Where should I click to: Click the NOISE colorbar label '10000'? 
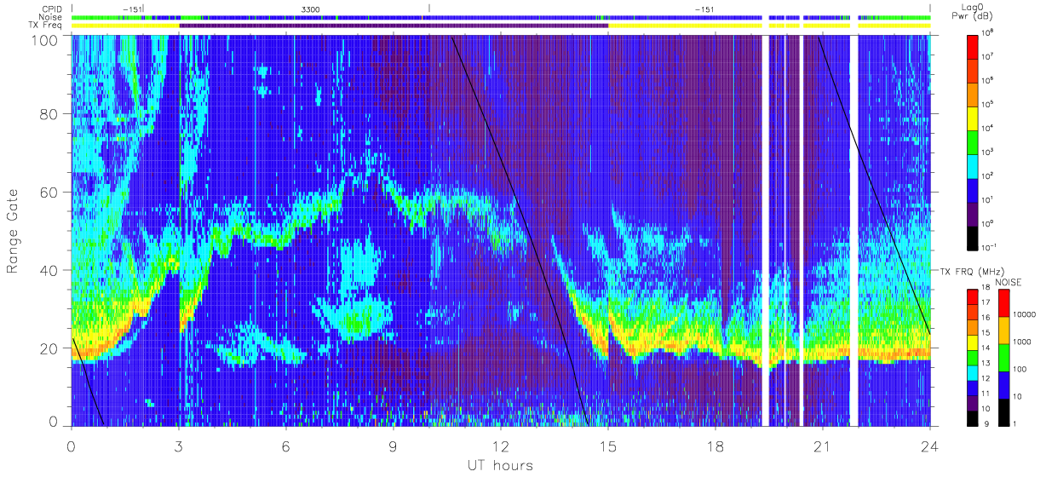1024,314
